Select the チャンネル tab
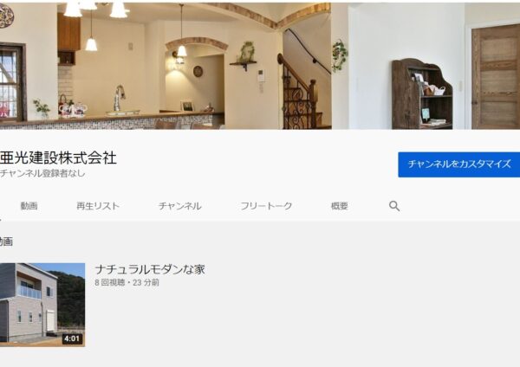The width and height of the screenshot is (520, 367). tap(179, 206)
